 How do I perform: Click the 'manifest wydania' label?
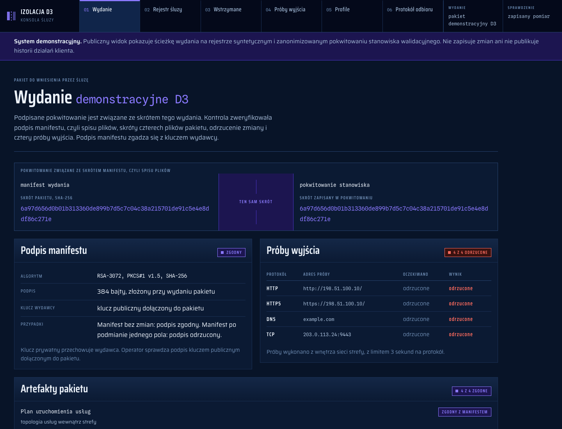(45, 185)
